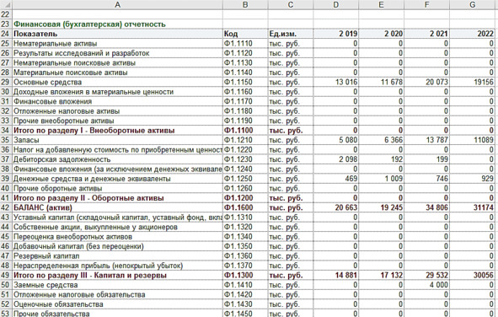Select Запасы value '13 787'
498x317 pixels.
click(427, 140)
